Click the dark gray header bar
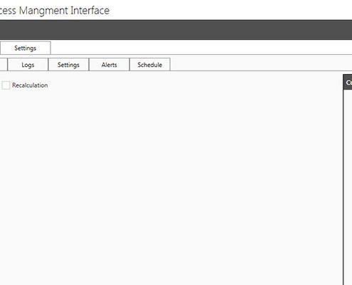The height and width of the screenshot is (285, 352). [176, 30]
